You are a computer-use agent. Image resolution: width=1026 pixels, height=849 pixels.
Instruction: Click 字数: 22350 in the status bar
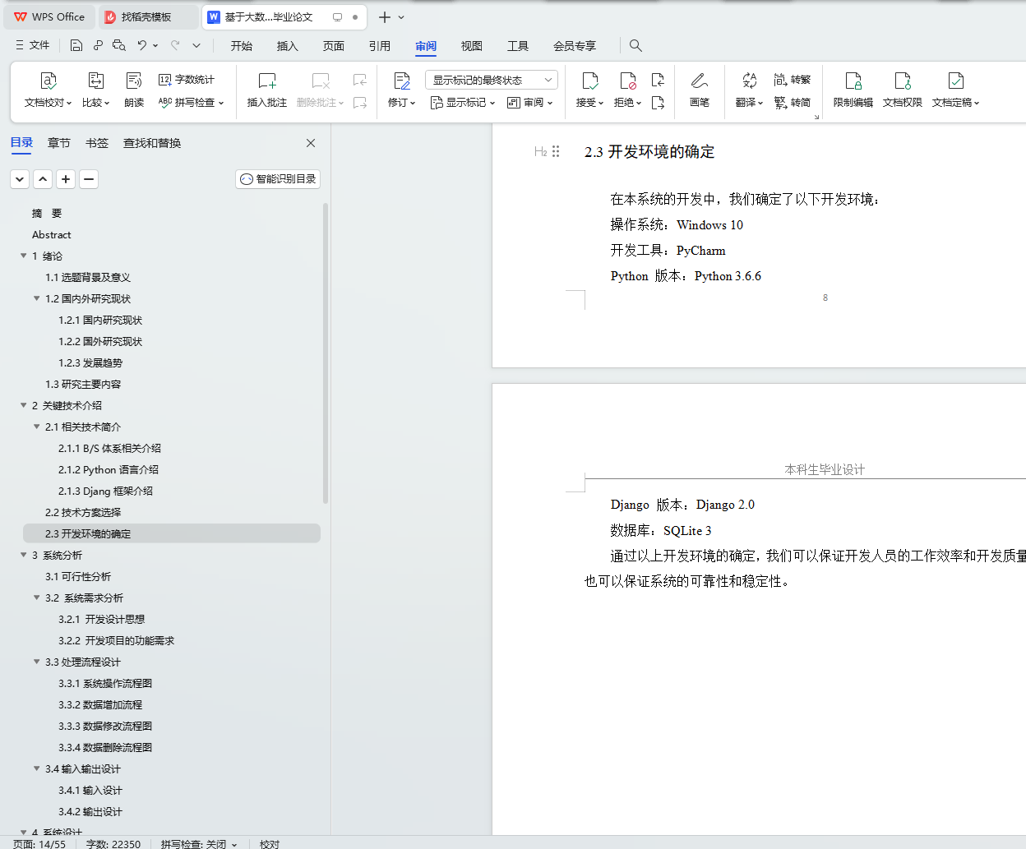pyautogui.click(x=113, y=844)
